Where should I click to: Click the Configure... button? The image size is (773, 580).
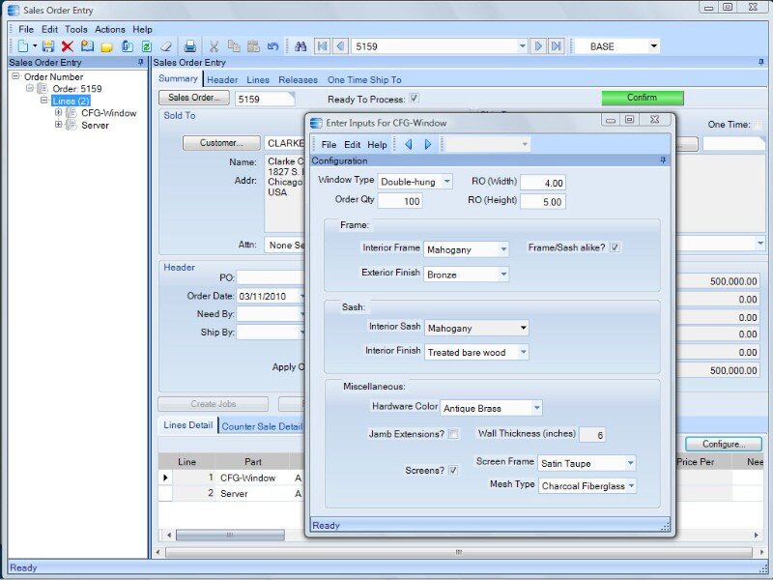pos(723,444)
